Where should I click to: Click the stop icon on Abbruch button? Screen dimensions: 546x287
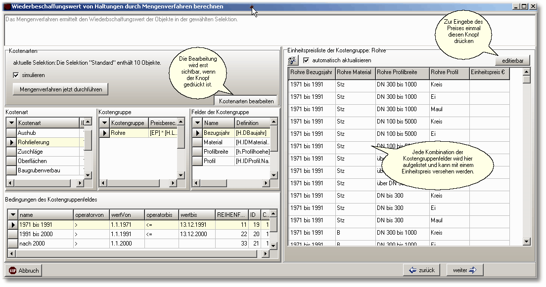[x=13, y=270]
